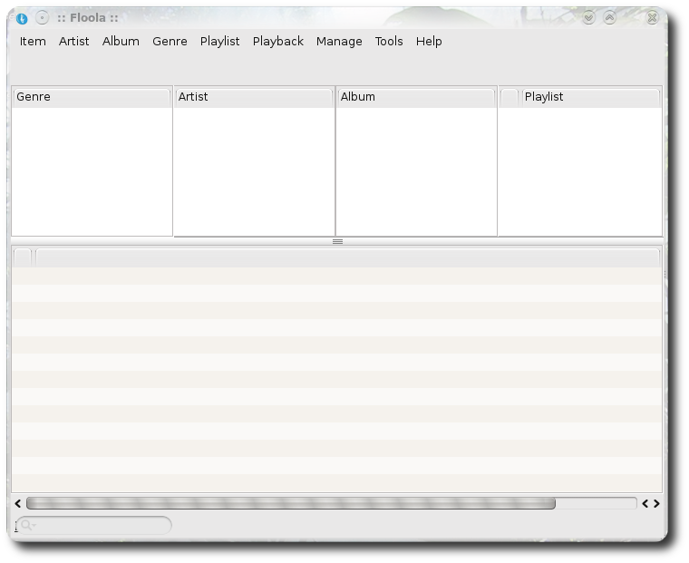The image size is (689, 563).
Task: Open the Genre menu
Action: click(x=170, y=42)
